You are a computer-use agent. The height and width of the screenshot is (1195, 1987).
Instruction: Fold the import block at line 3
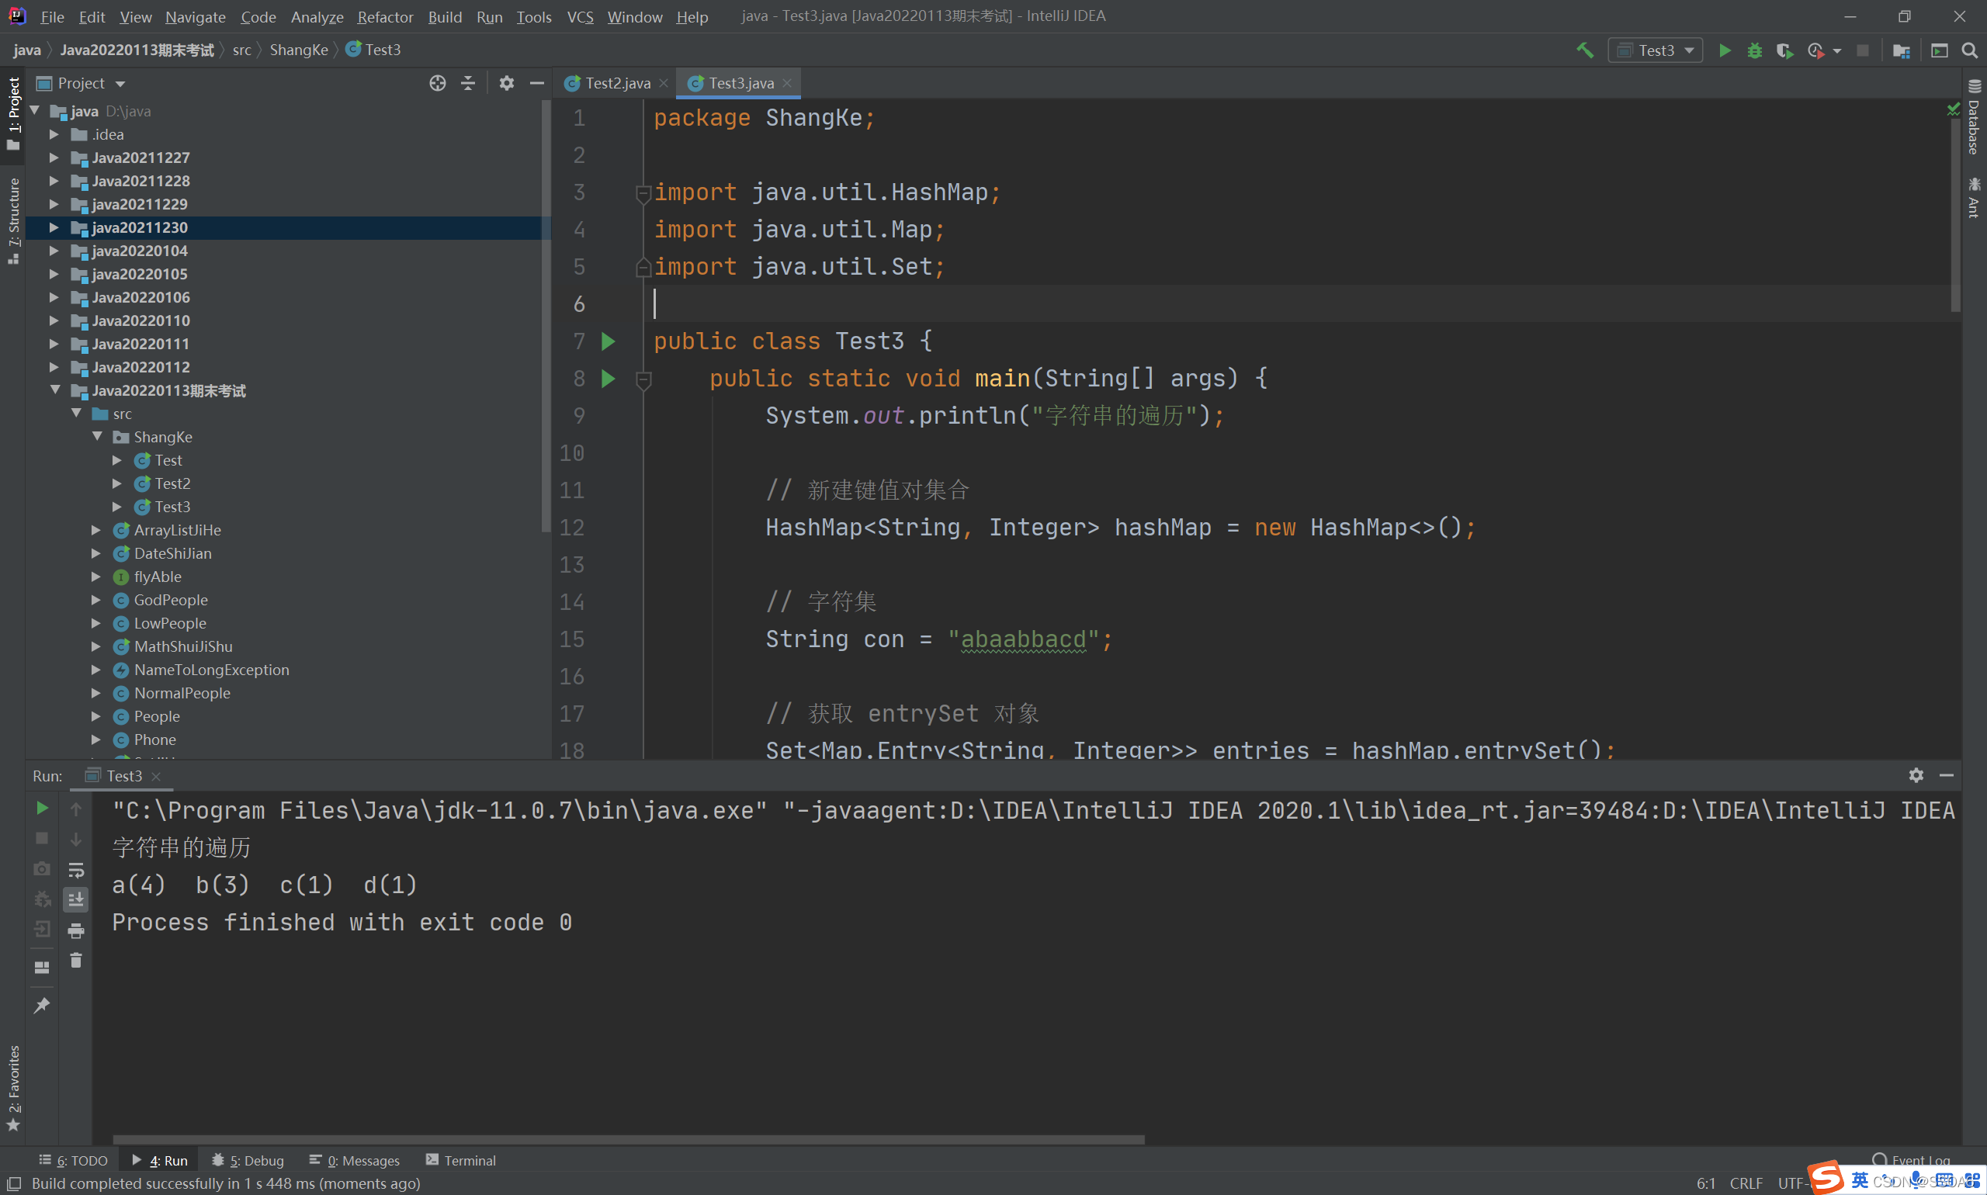pos(643,192)
